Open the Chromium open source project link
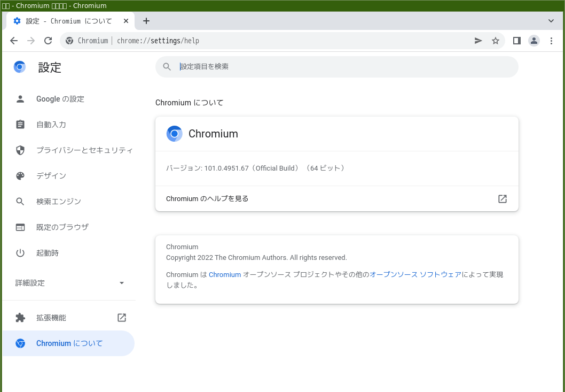 click(x=225, y=275)
